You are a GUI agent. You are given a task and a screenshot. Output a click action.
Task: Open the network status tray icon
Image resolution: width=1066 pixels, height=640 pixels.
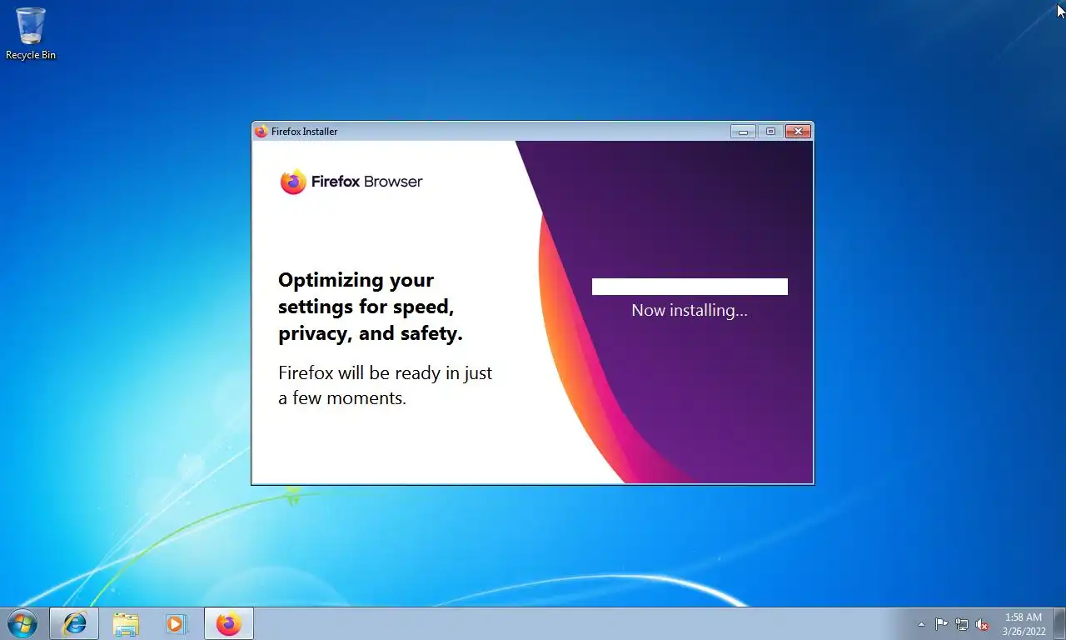coord(962,624)
